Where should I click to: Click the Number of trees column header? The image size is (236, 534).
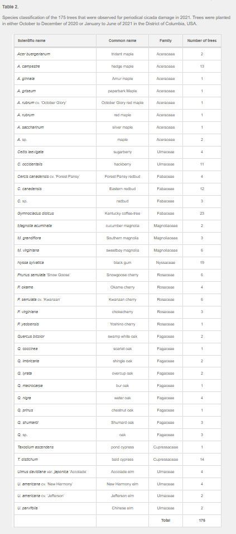tap(202, 40)
